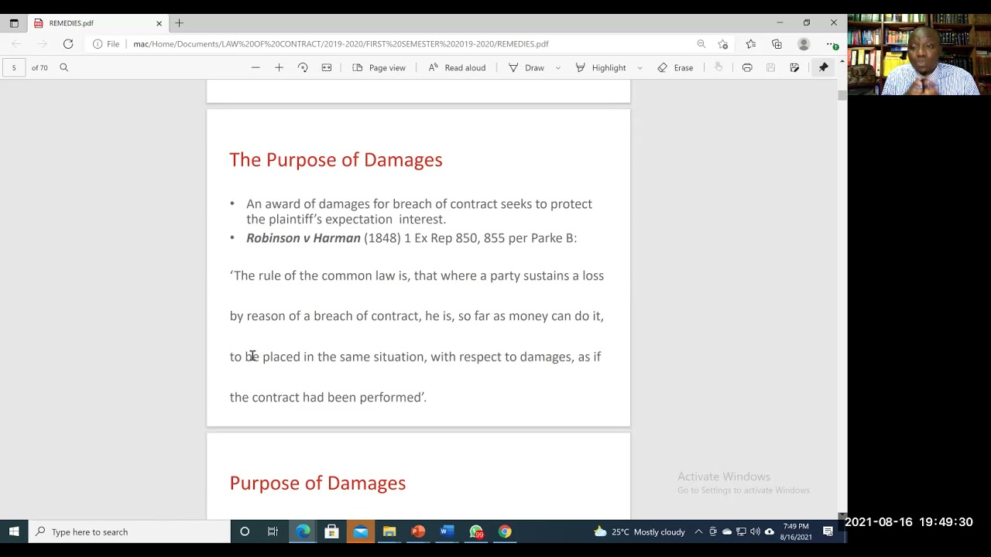
Task: Activate the Highlight tool
Action: pyautogui.click(x=601, y=68)
